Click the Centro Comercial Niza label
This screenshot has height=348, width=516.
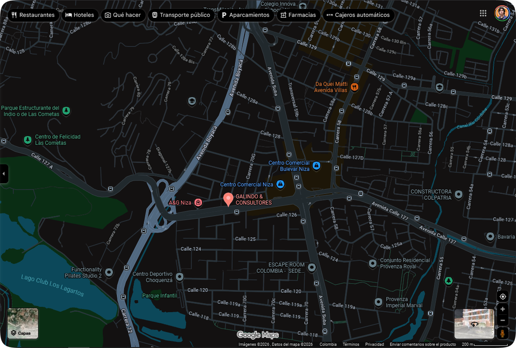[x=246, y=185]
